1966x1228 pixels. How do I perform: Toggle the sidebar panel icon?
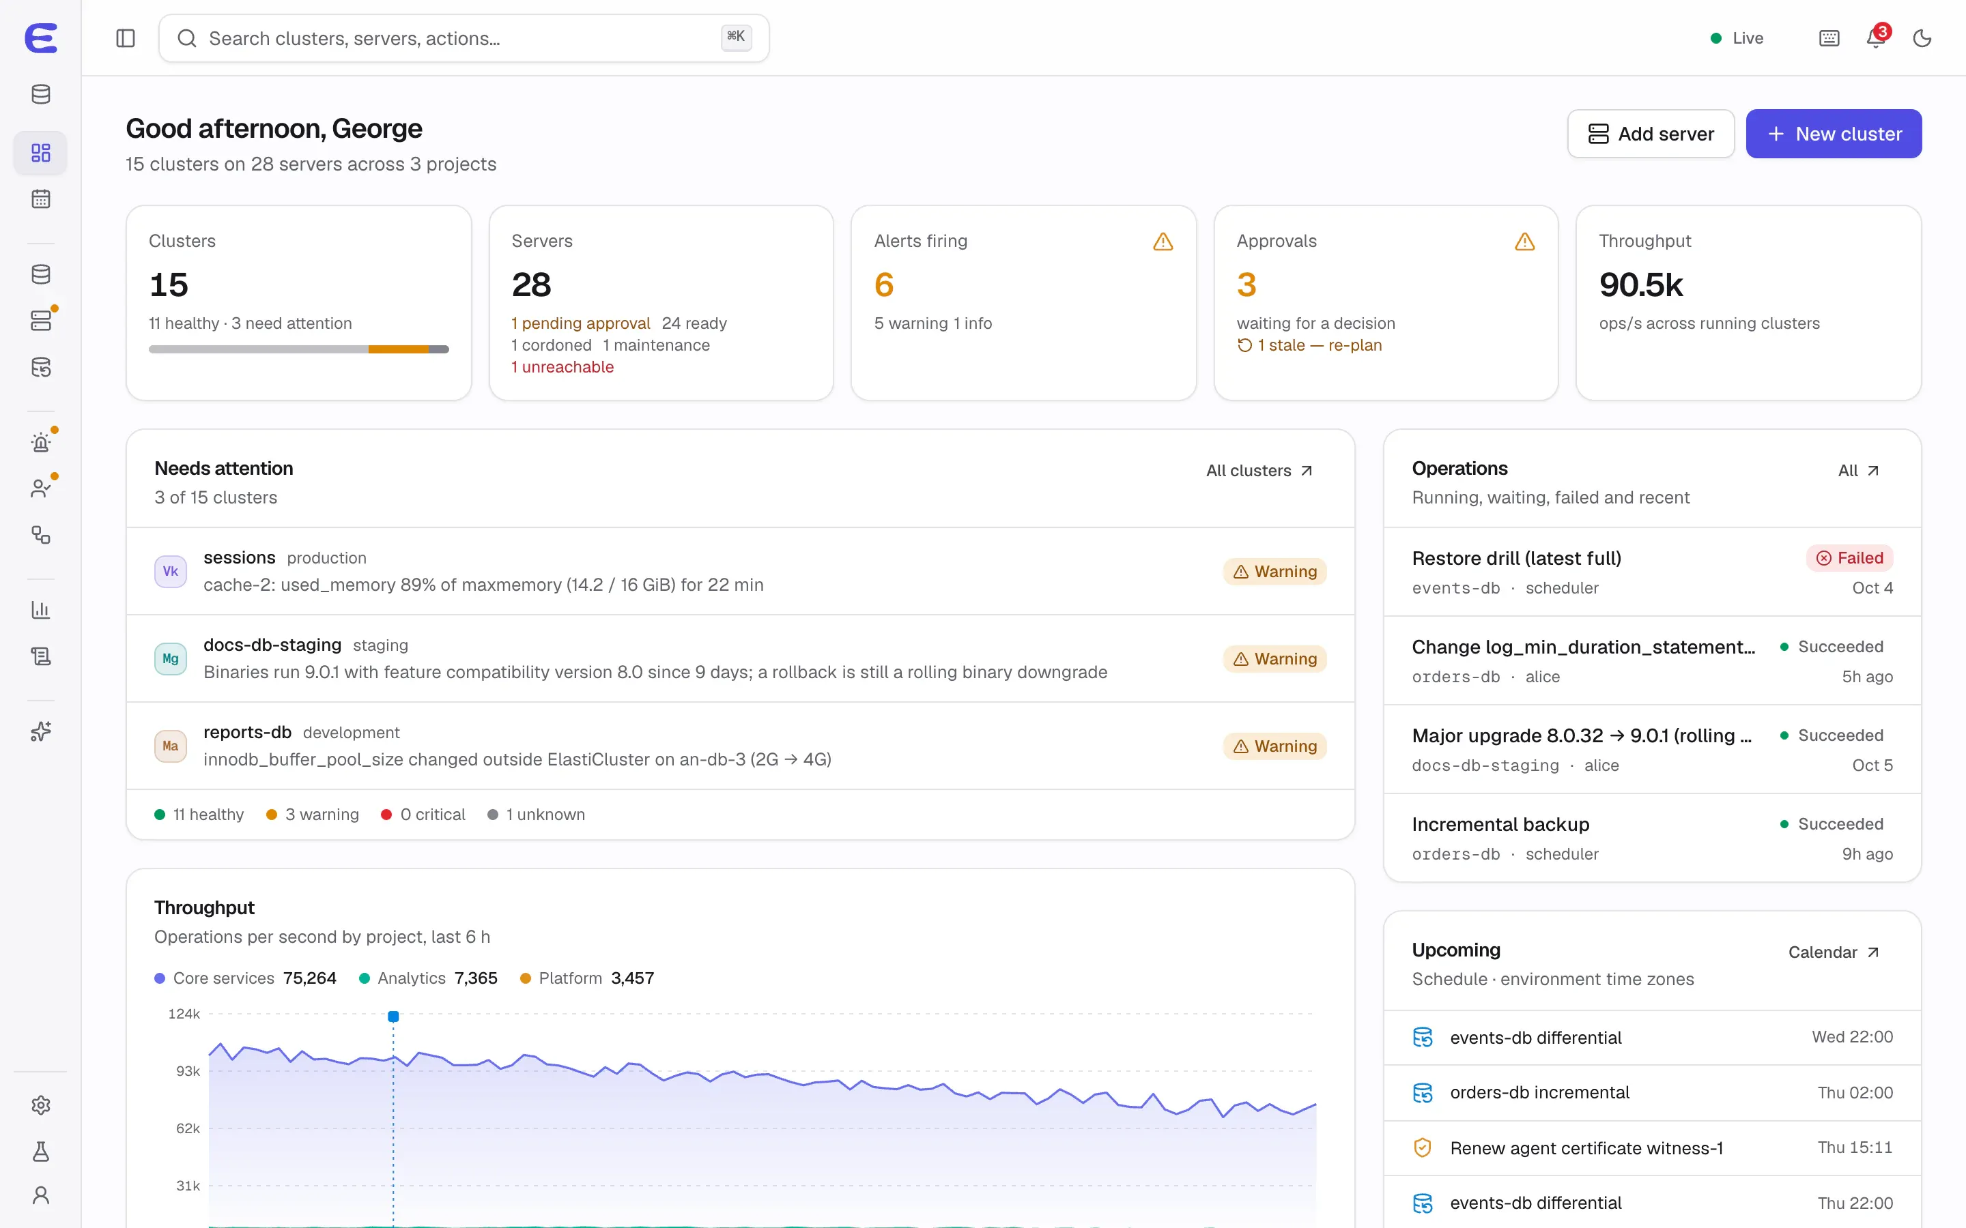pos(125,38)
